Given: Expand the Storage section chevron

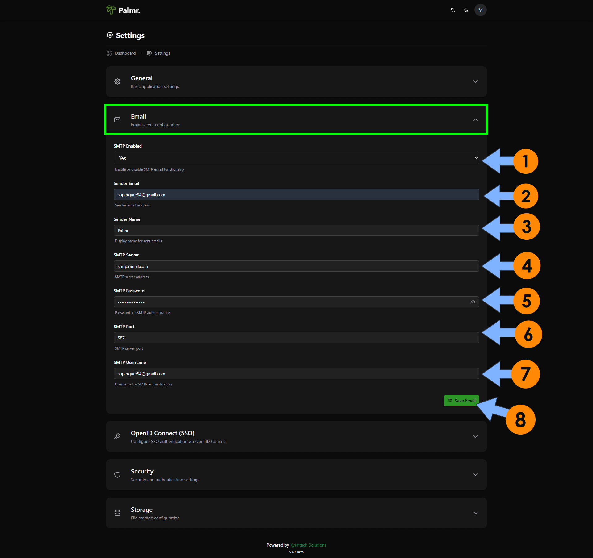Looking at the screenshot, I should [476, 513].
